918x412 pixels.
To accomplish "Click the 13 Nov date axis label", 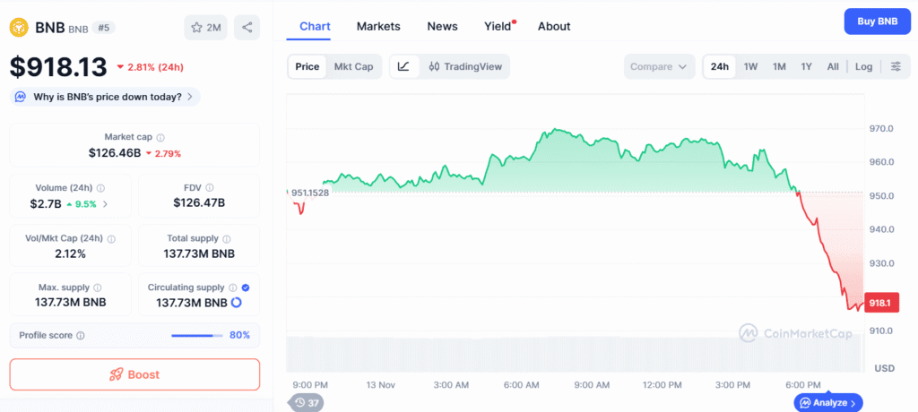I will click(x=379, y=385).
